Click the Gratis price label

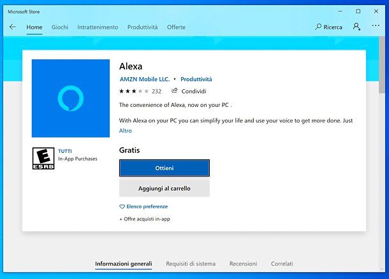tap(129, 150)
